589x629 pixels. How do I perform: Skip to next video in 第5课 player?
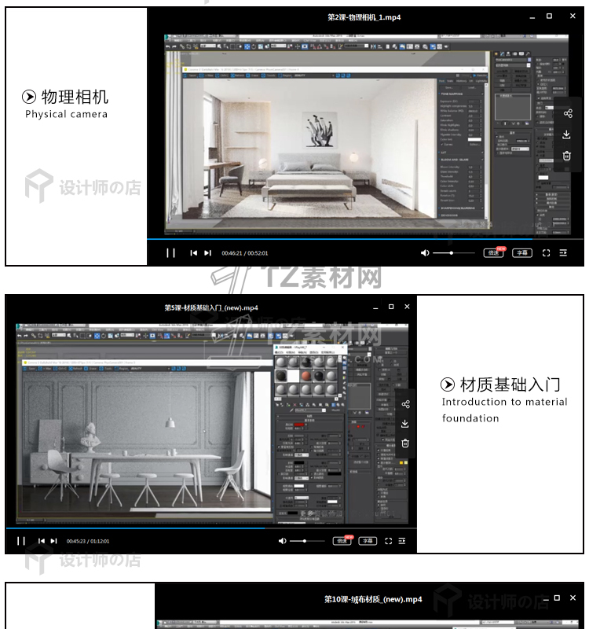pyautogui.click(x=53, y=541)
